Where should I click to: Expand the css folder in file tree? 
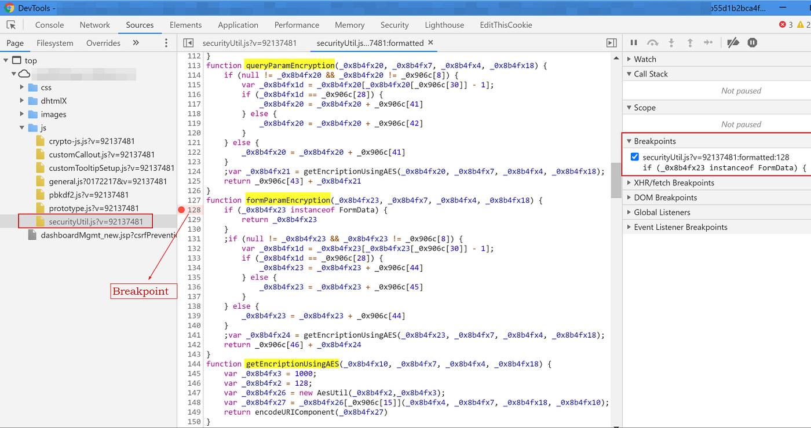tap(23, 87)
